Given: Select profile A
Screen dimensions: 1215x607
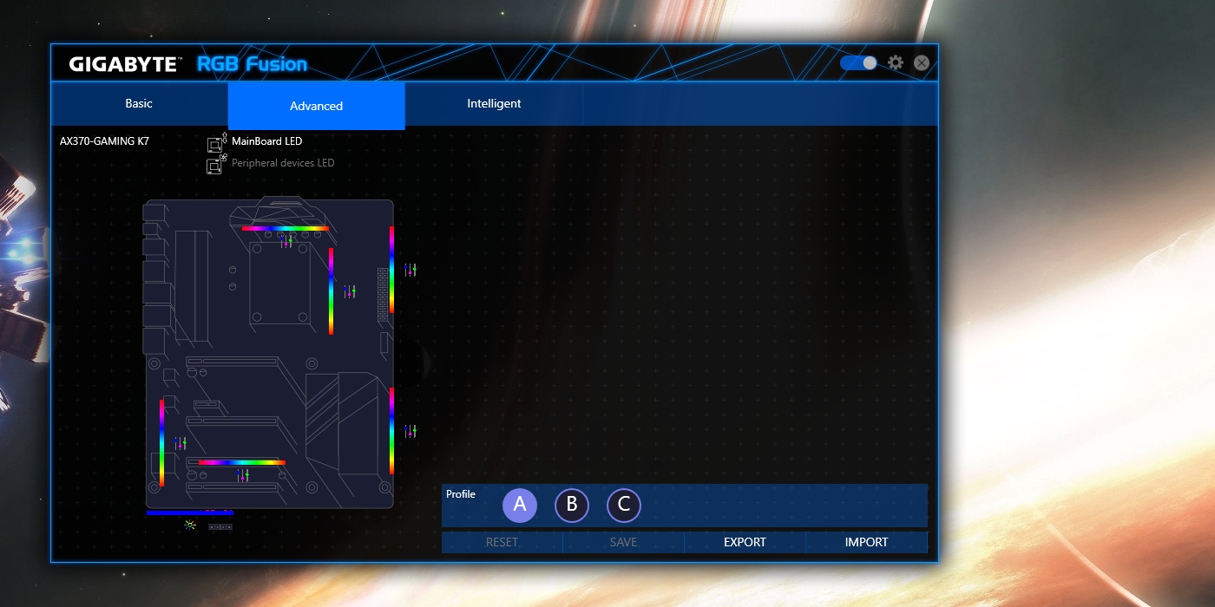Looking at the screenshot, I should tap(520, 505).
